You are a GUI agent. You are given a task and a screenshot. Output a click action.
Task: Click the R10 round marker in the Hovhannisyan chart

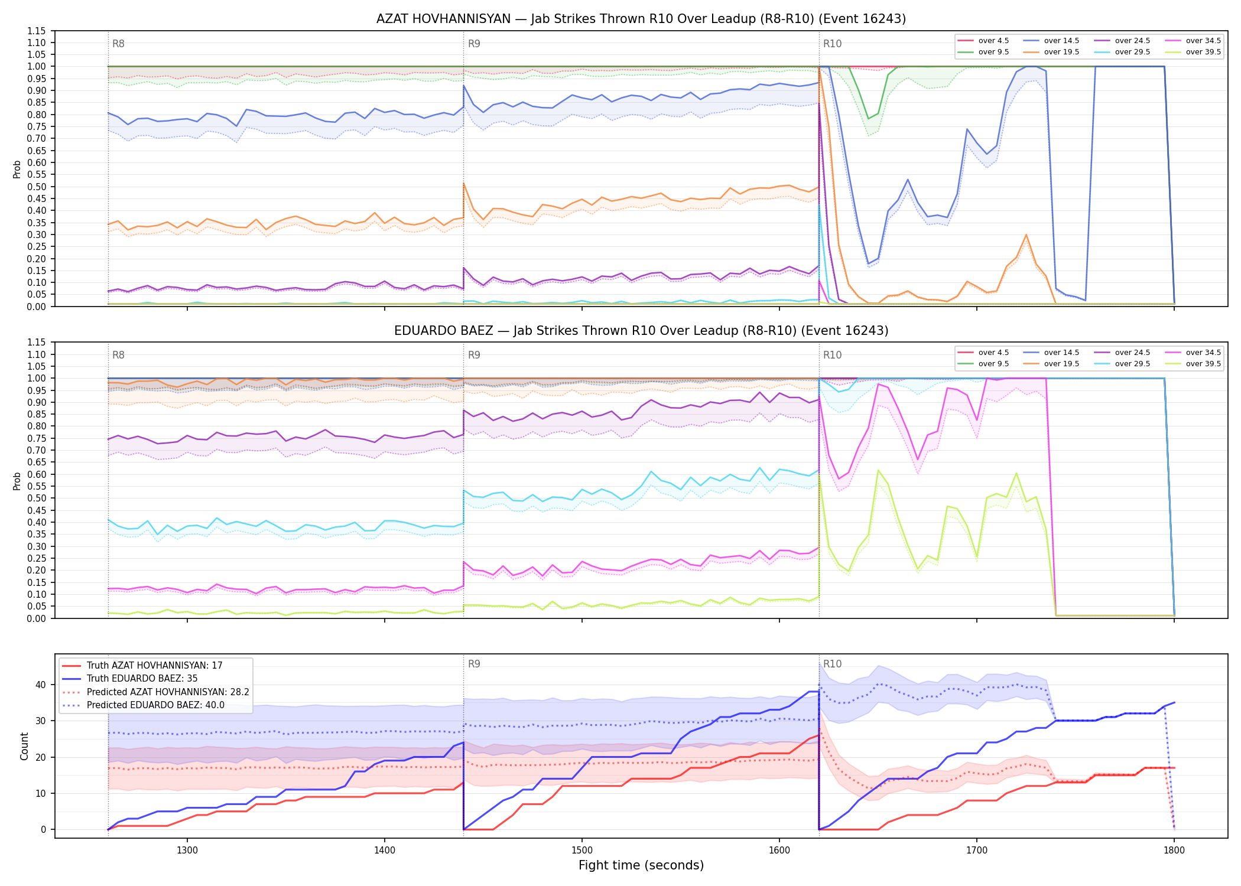(833, 44)
